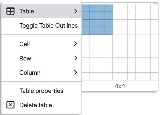Viewport: 160px width, 115px height.
Task: Expand the Row submenu chevron
Action: tap(76, 58)
